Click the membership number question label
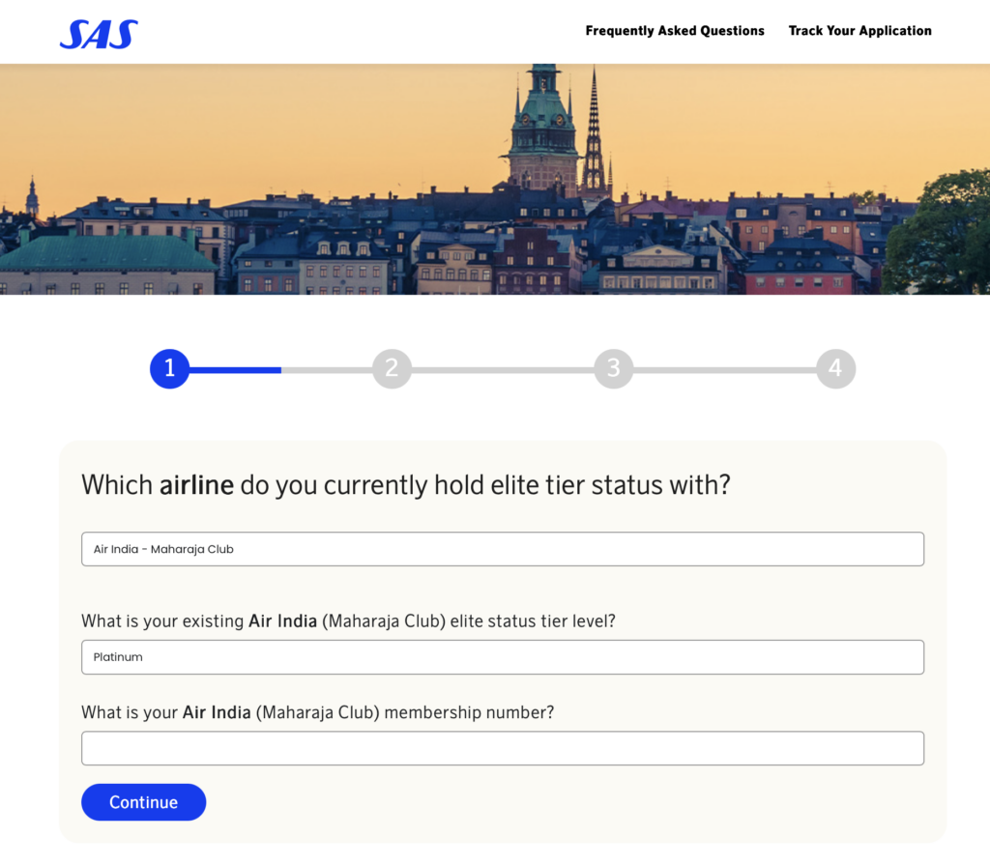 [x=317, y=712]
